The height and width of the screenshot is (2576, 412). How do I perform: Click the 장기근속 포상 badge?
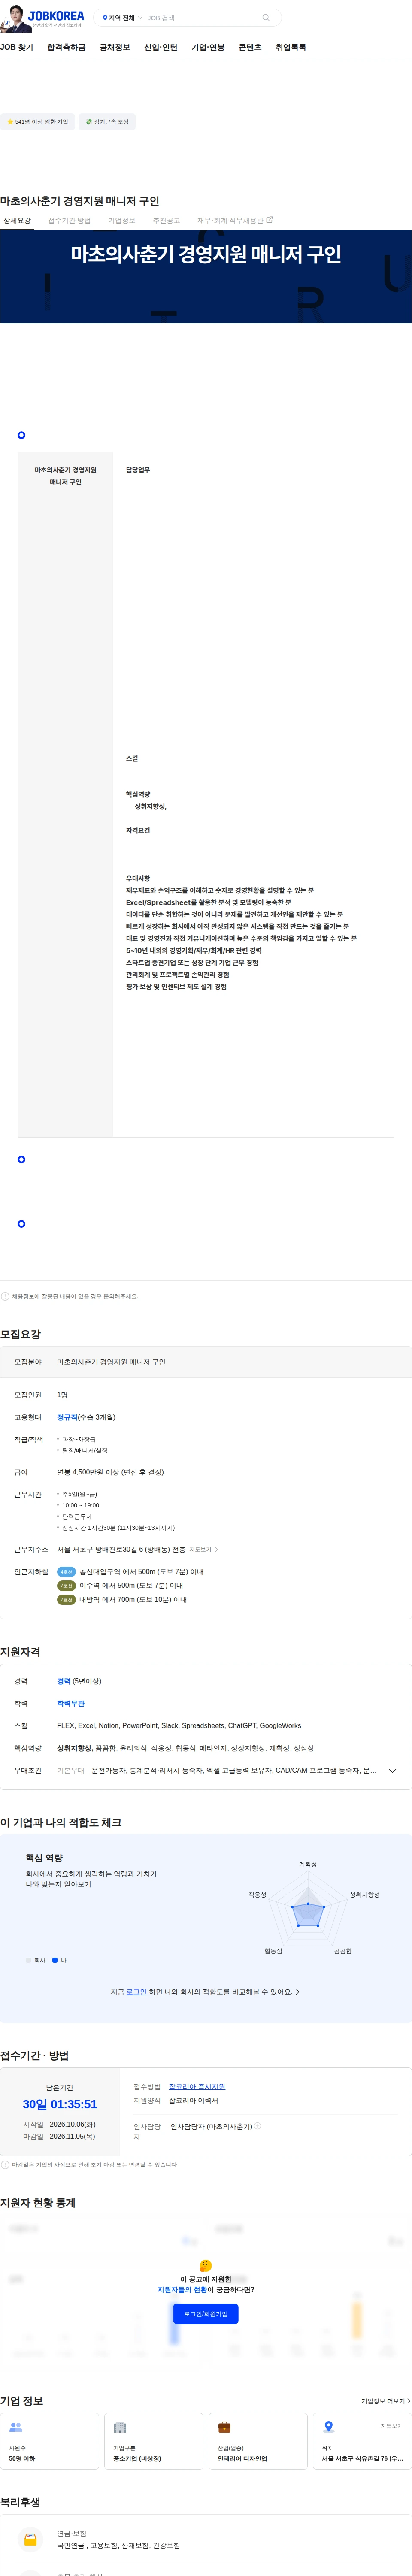click(107, 122)
